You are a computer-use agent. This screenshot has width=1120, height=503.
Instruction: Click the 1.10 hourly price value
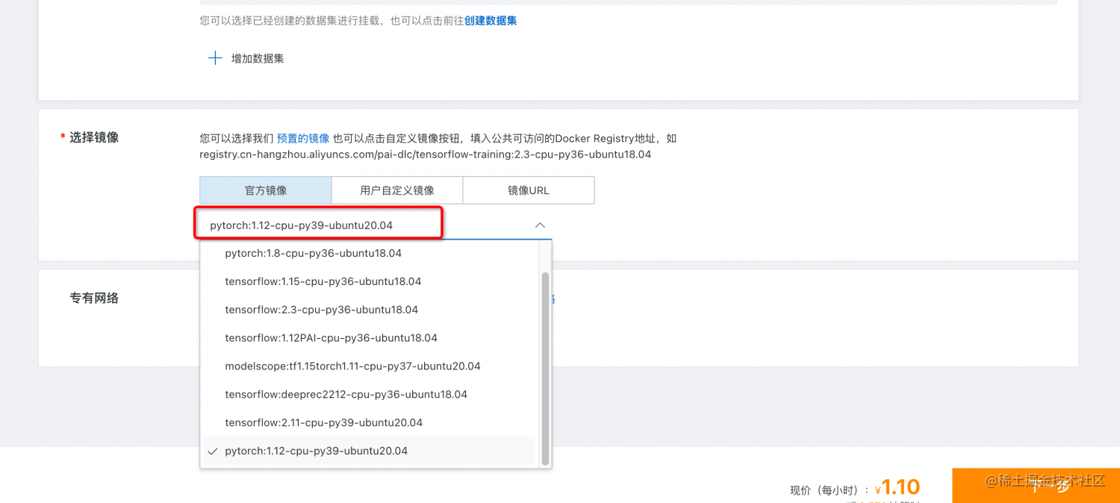(900, 487)
